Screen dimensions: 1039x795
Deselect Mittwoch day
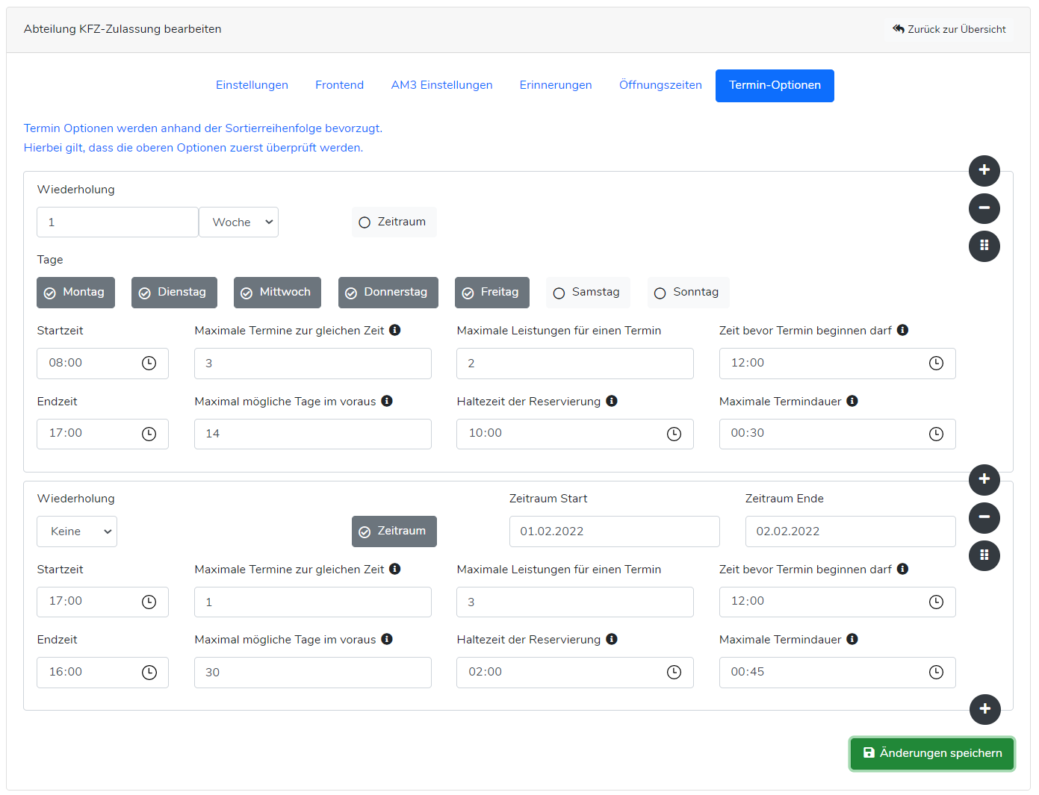click(277, 293)
